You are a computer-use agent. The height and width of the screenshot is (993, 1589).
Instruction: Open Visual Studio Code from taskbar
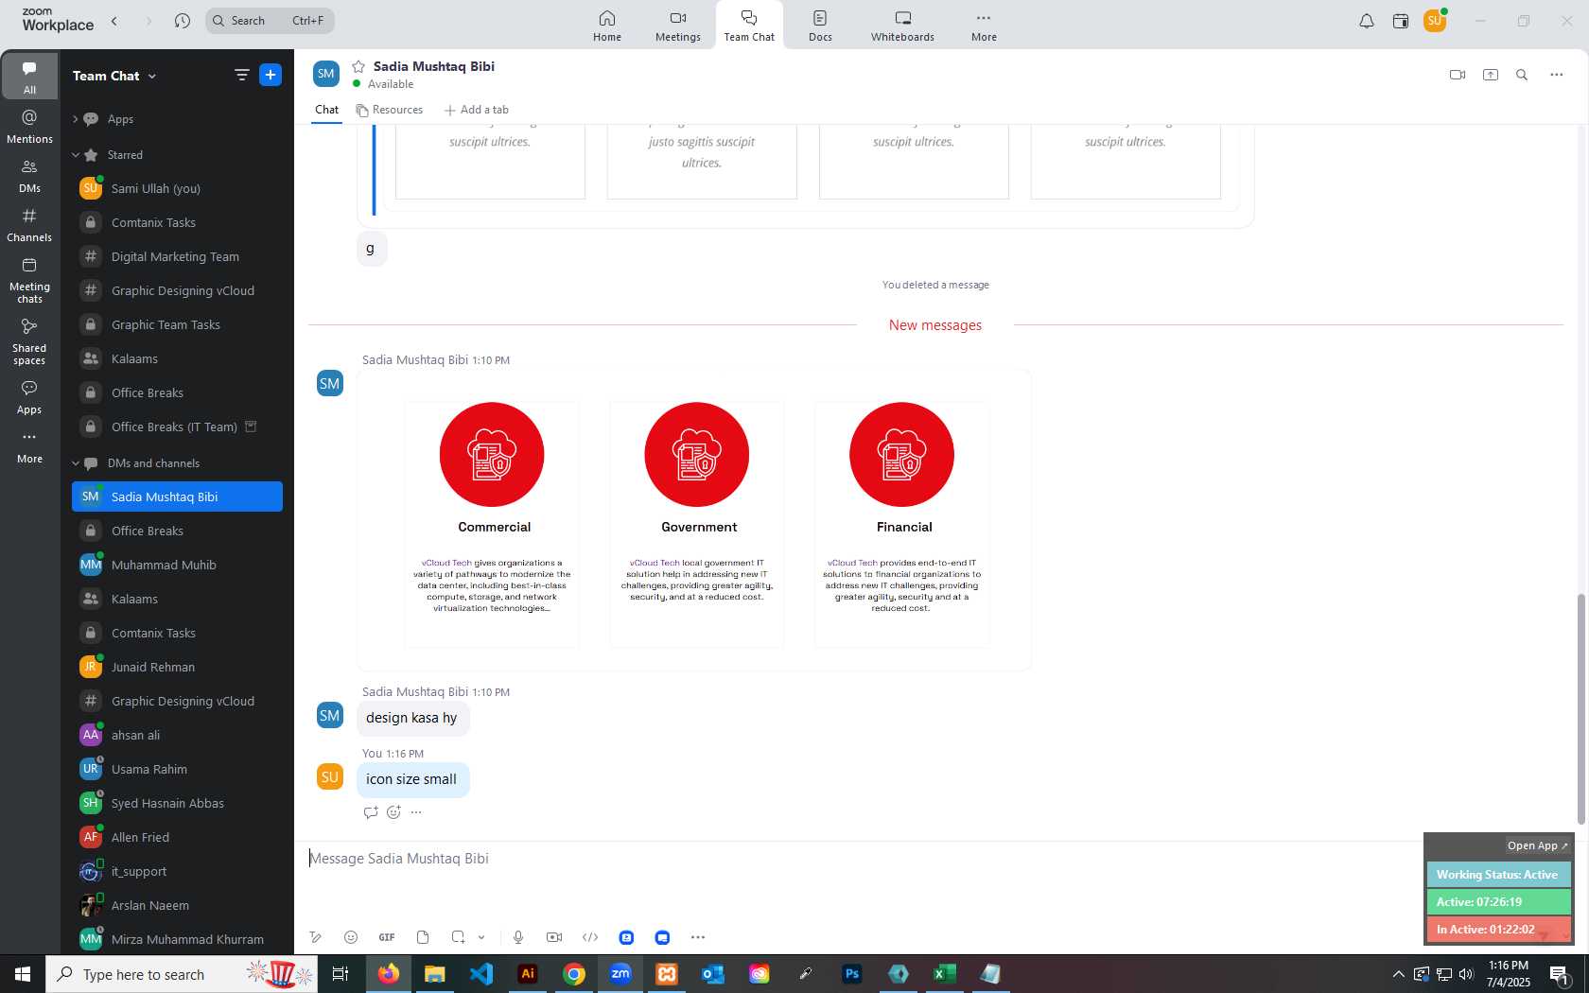coord(481,973)
